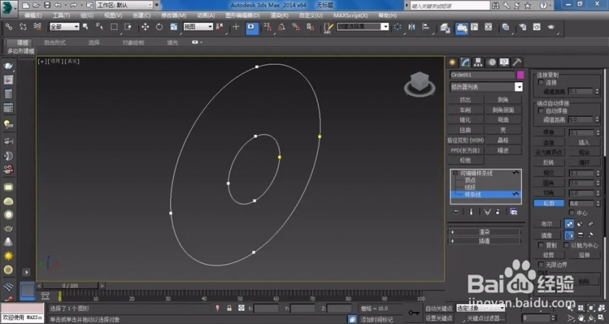Screen dimensions: 609x324
Task: Switch to the Motion command panel tab
Action: (491, 62)
